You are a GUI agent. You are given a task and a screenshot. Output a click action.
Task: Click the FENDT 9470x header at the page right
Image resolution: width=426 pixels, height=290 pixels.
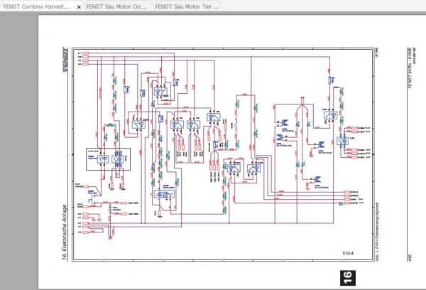click(x=410, y=68)
